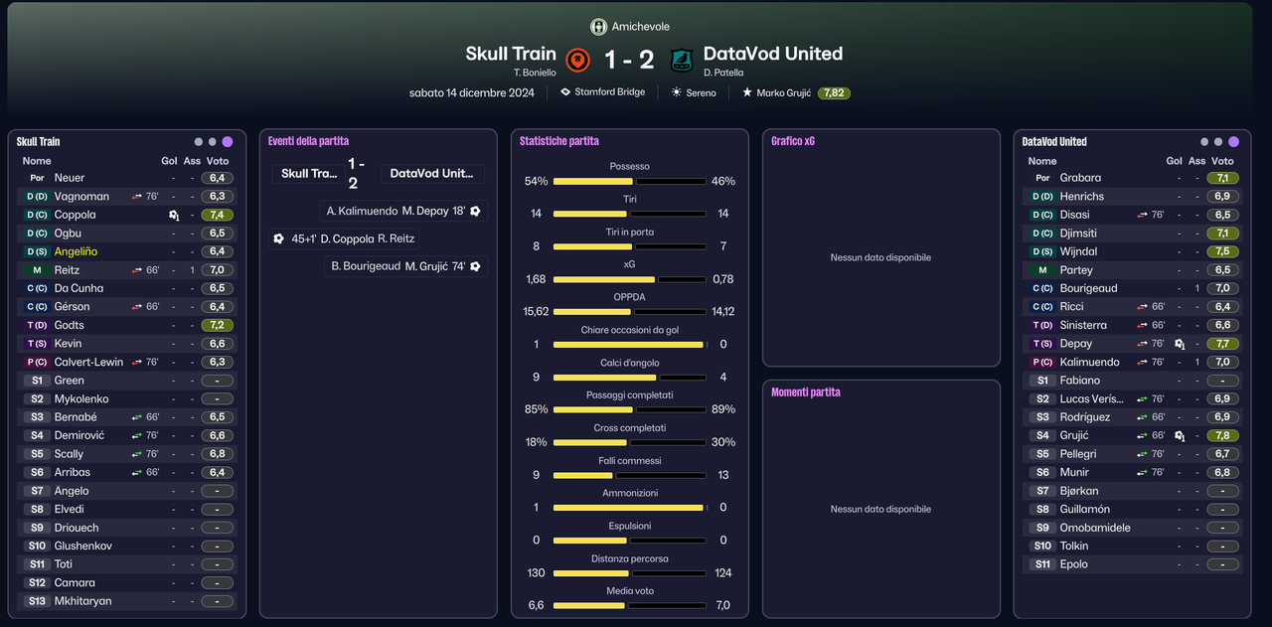Click the goal ball icon on Coppola's row
The height and width of the screenshot is (627, 1272).
(x=174, y=215)
